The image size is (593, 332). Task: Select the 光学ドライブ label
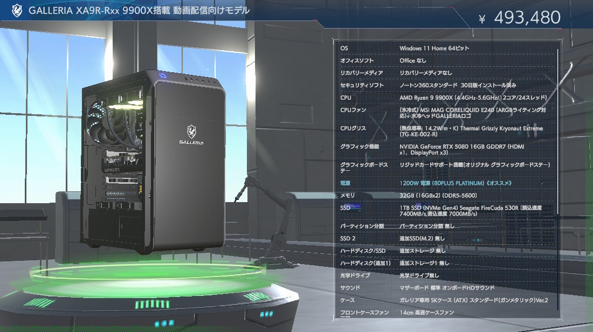(355, 275)
